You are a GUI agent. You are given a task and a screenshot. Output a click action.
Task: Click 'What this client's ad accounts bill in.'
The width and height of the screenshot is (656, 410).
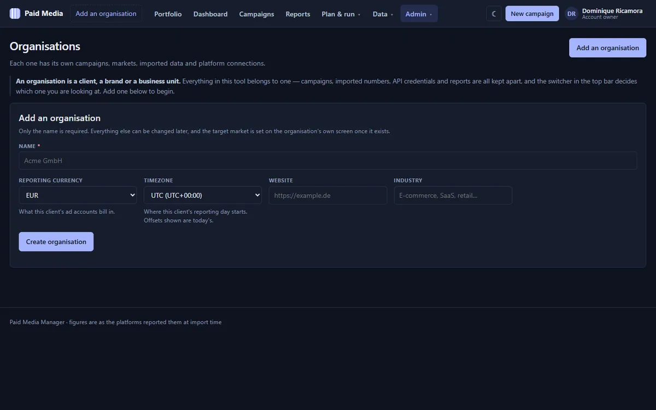click(67, 212)
